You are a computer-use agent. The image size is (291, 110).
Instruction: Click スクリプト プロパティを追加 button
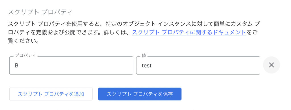[x=51, y=94]
